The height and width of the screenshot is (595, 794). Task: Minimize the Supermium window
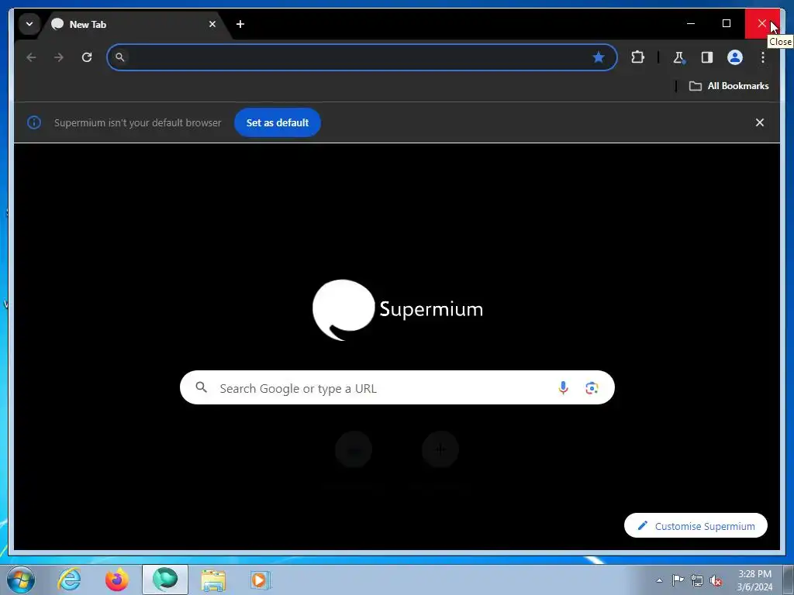(x=691, y=23)
